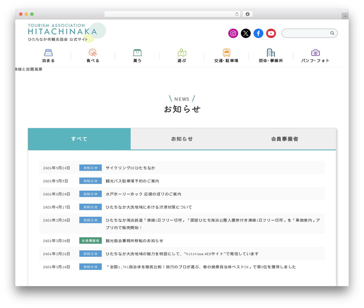Image resolution: width=364 pixels, height=308 pixels.
Task: Reload the page in browser toolbar
Action: point(237,14)
